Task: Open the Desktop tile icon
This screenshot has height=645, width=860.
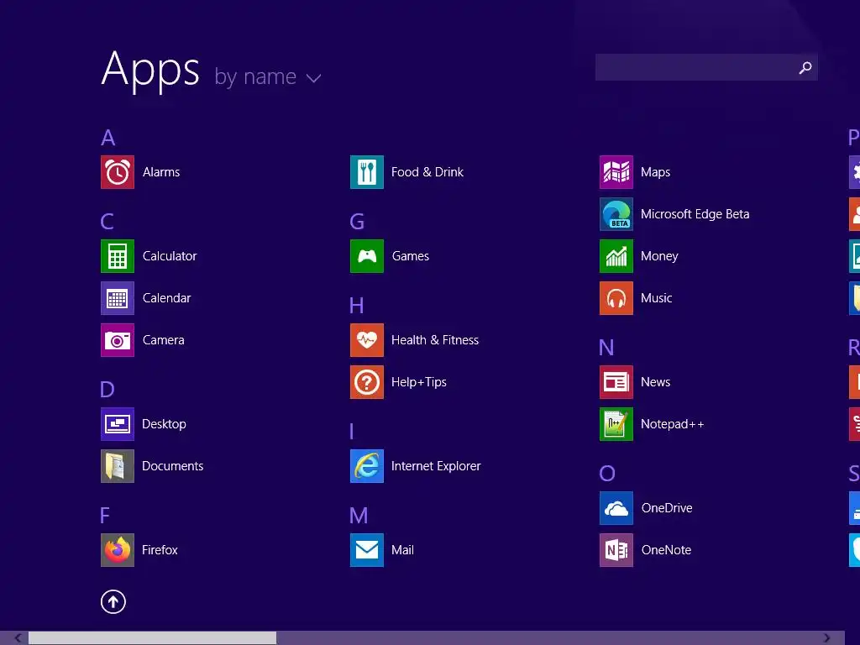Action: [x=118, y=424]
